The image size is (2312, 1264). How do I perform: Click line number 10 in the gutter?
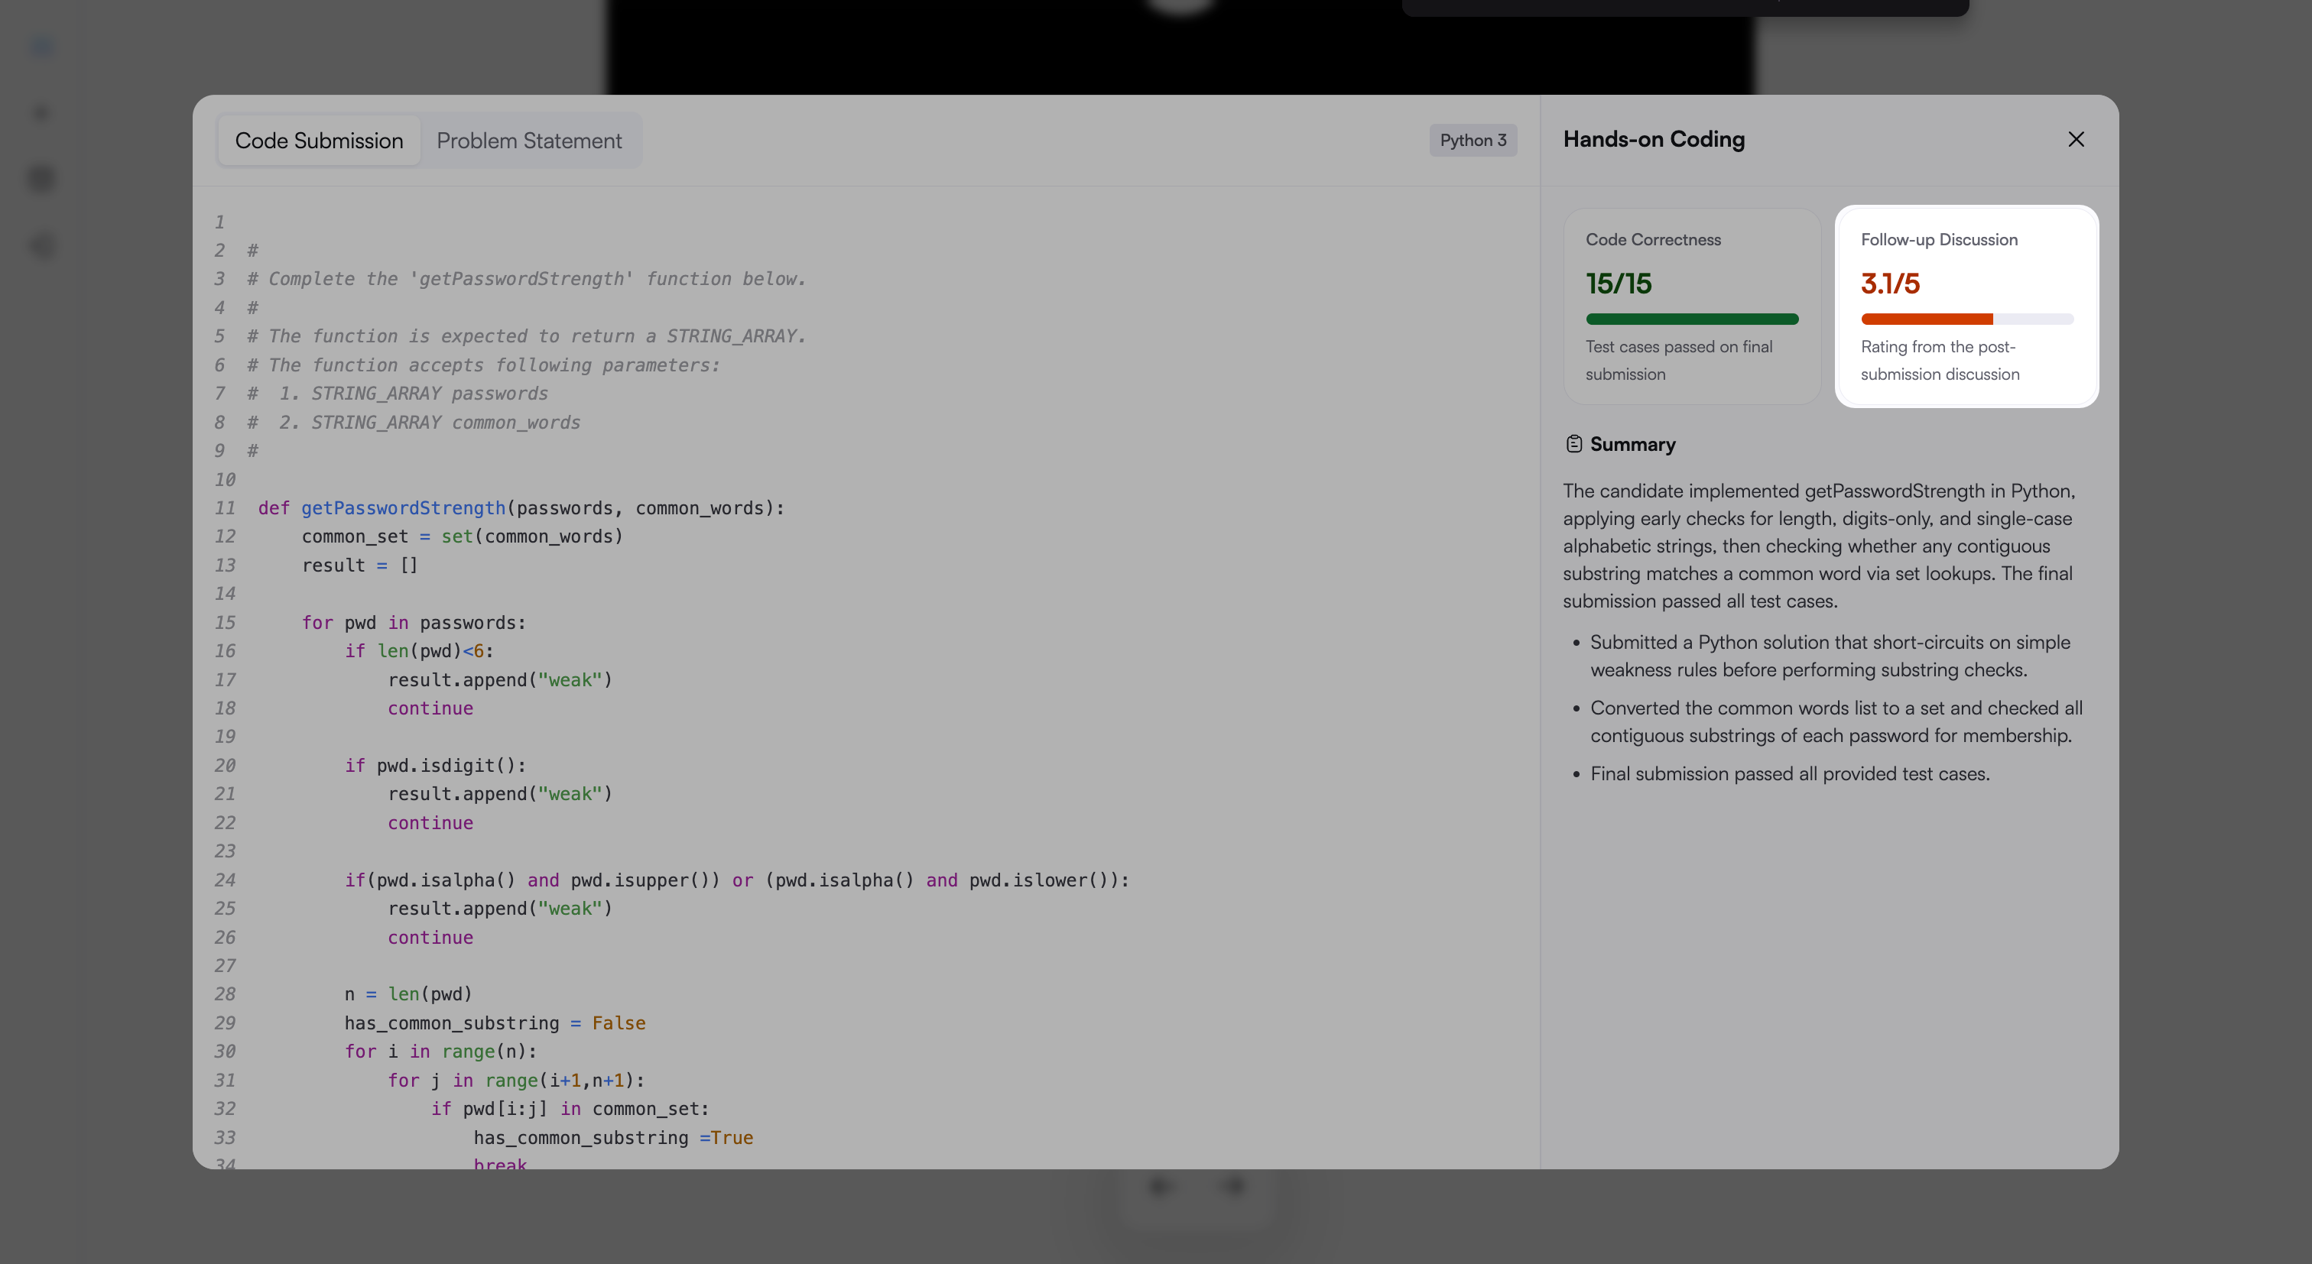point(224,479)
